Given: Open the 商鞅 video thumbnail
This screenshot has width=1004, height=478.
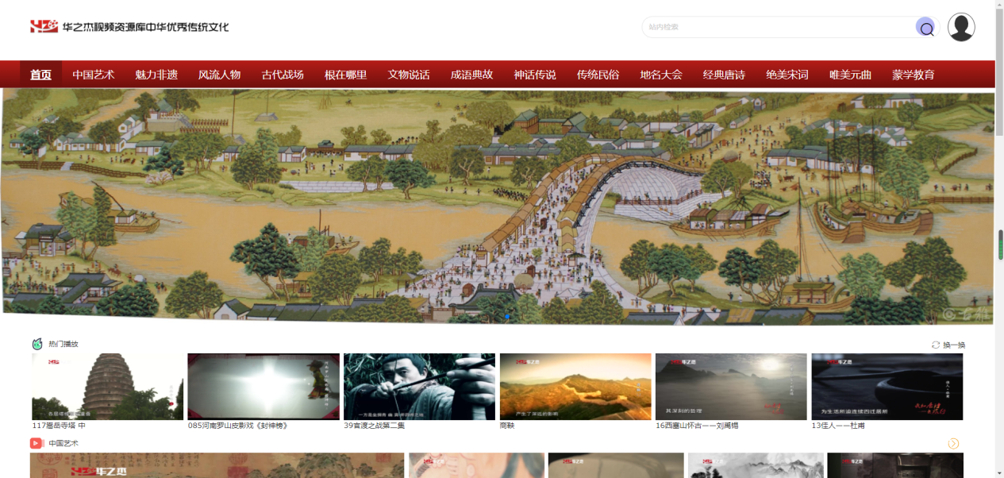Looking at the screenshot, I should pos(575,387).
